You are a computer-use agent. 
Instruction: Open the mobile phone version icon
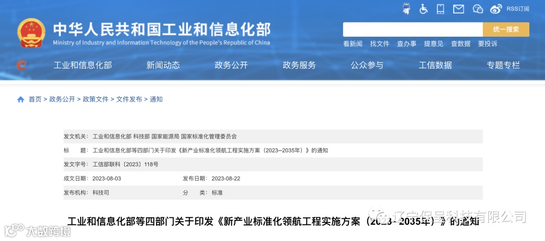point(441,9)
